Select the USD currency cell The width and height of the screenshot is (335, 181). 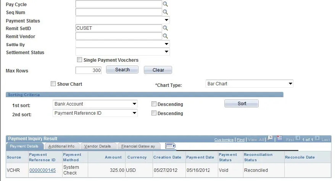click(x=139, y=170)
